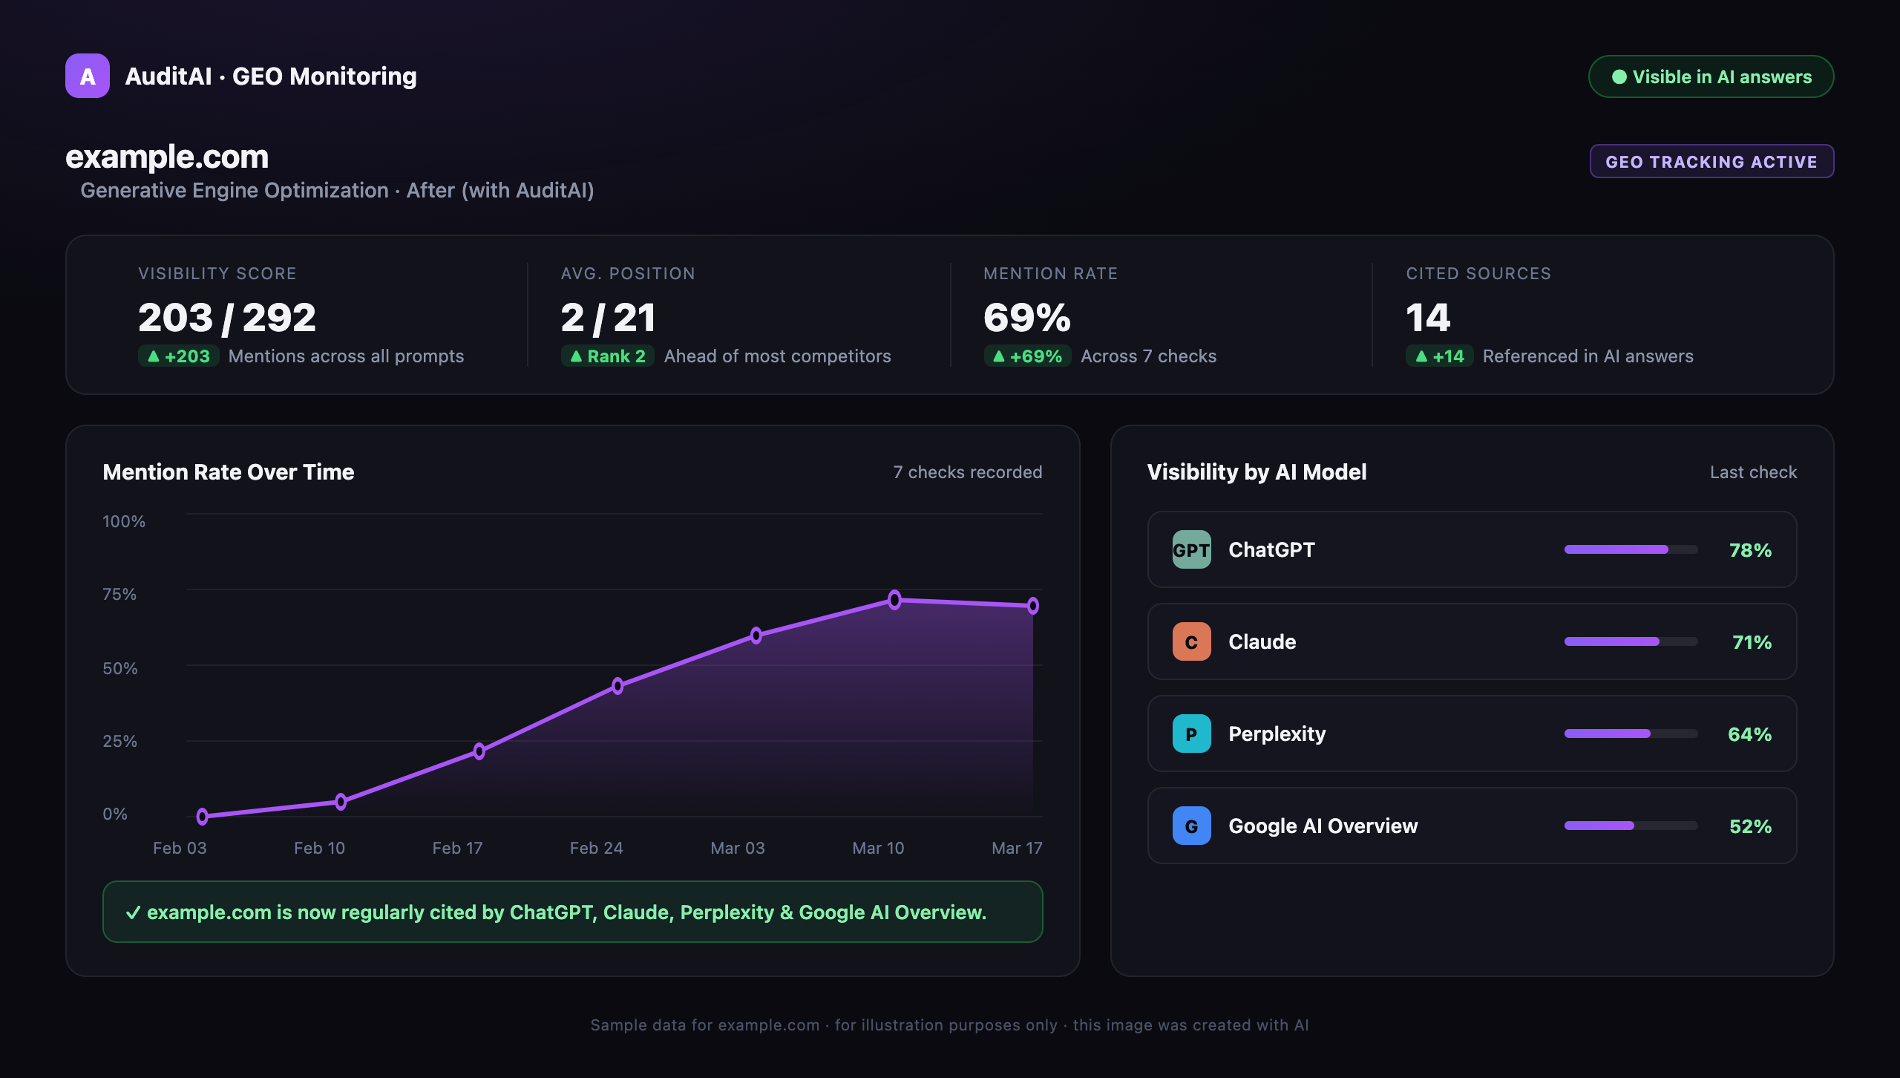Screen dimensions: 1900x1078
Task: Select the Feb 17 data point on chart
Action: 479,751
